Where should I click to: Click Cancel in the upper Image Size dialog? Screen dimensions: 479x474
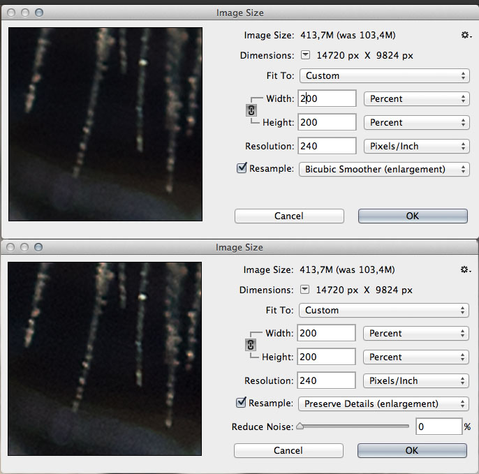point(289,216)
